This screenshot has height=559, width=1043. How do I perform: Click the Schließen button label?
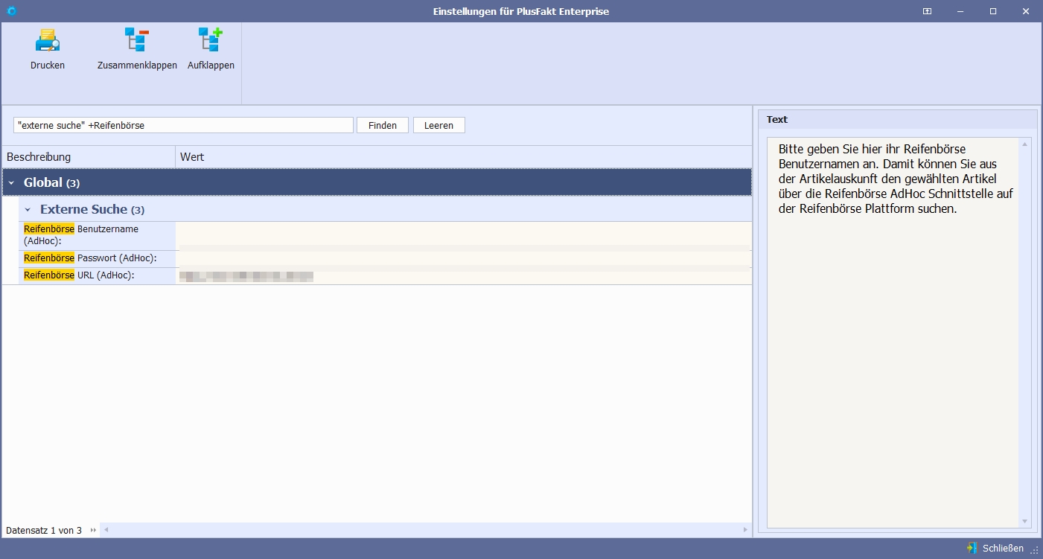click(x=1003, y=548)
